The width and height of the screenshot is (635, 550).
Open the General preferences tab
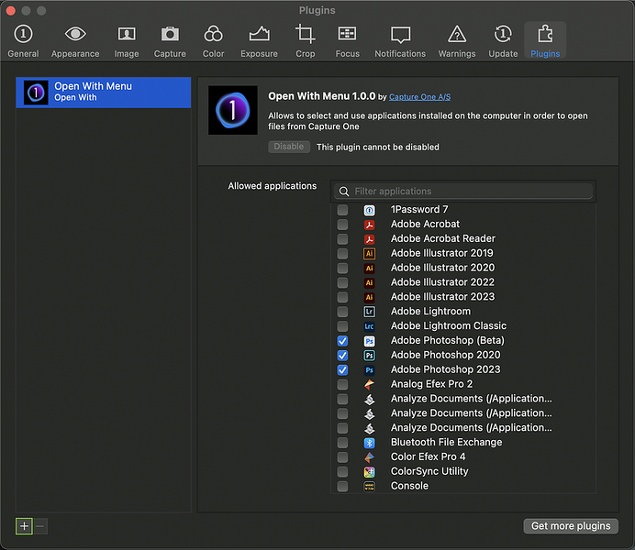(23, 41)
